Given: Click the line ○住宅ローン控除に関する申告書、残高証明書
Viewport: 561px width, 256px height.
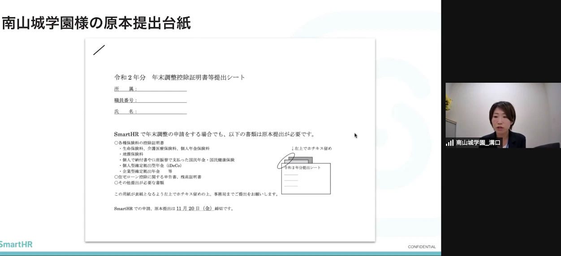Looking at the screenshot, I should [x=158, y=177].
